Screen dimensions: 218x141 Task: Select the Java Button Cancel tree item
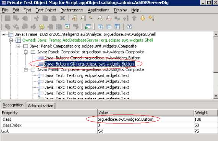93,58
